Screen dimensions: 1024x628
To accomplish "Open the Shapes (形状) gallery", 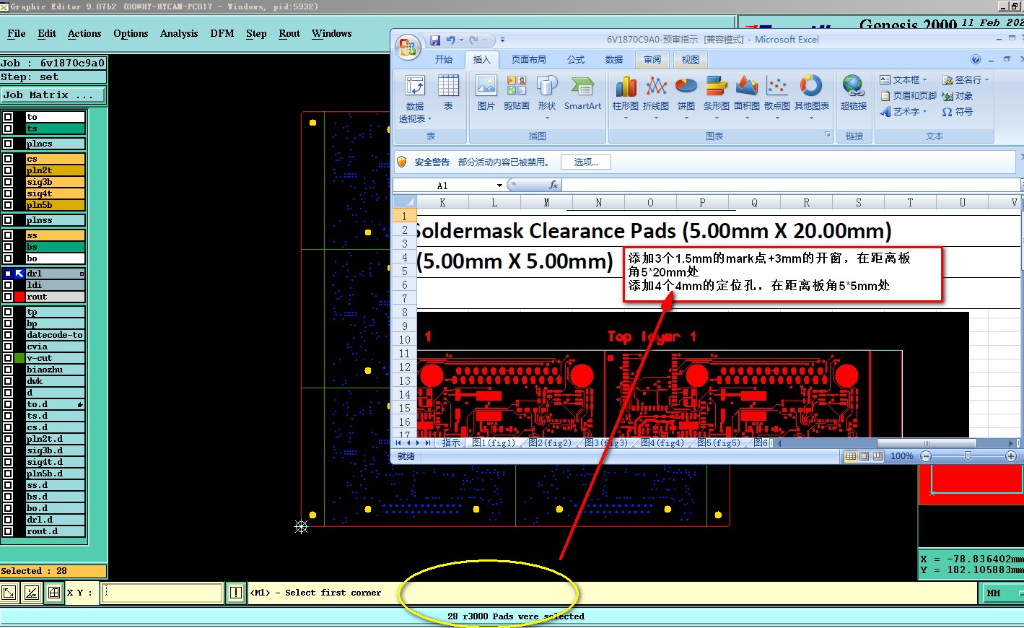I will pyautogui.click(x=547, y=98).
